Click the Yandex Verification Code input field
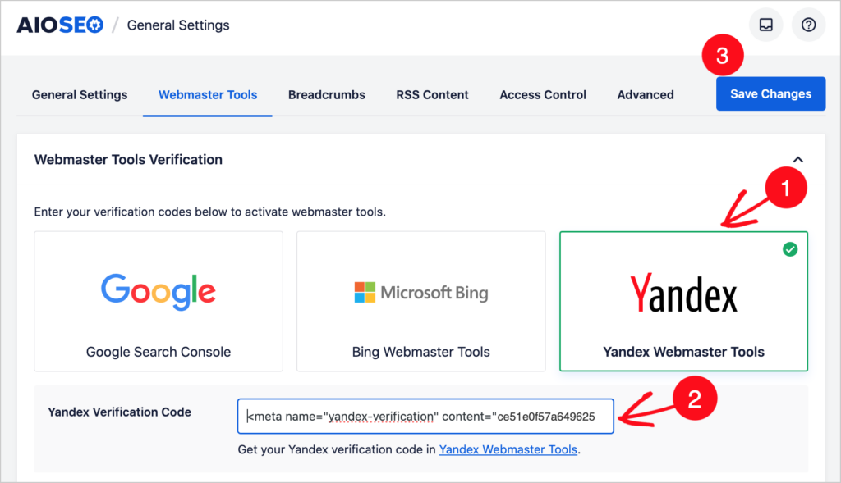The image size is (841, 483). (425, 416)
